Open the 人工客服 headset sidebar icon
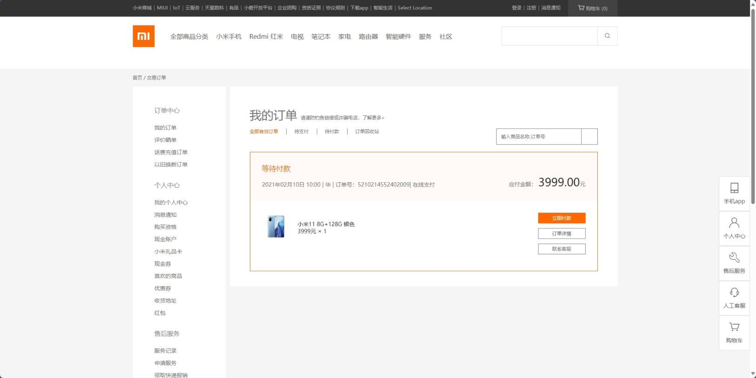This screenshot has width=756, height=378. click(734, 298)
